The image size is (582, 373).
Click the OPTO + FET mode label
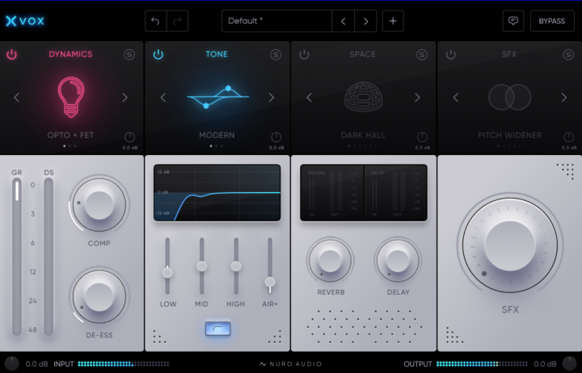click(70, 136)
